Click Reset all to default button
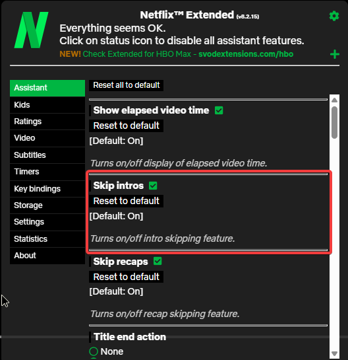Viewport: 348px width, 360px height. tap(127, 85)
